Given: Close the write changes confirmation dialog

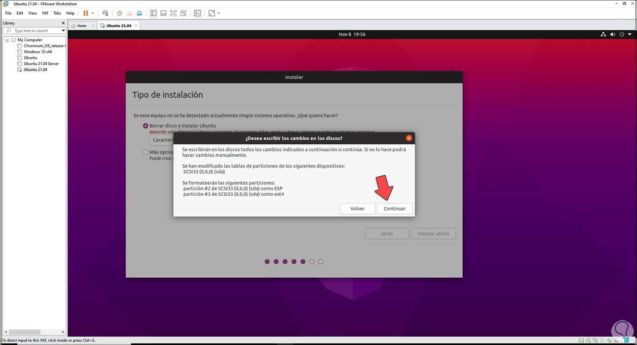Looking at the screenshot, I should (x=409, y=138).
